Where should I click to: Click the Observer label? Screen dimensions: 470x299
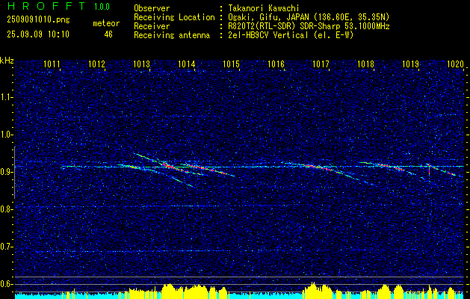point(152,8)
